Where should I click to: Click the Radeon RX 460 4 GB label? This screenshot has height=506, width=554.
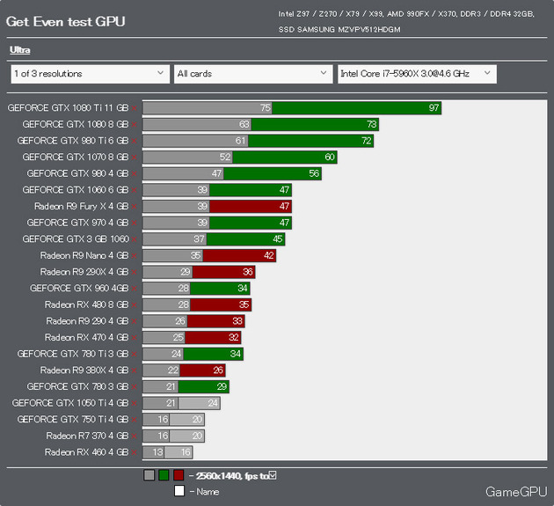click(x=86, y=452)
